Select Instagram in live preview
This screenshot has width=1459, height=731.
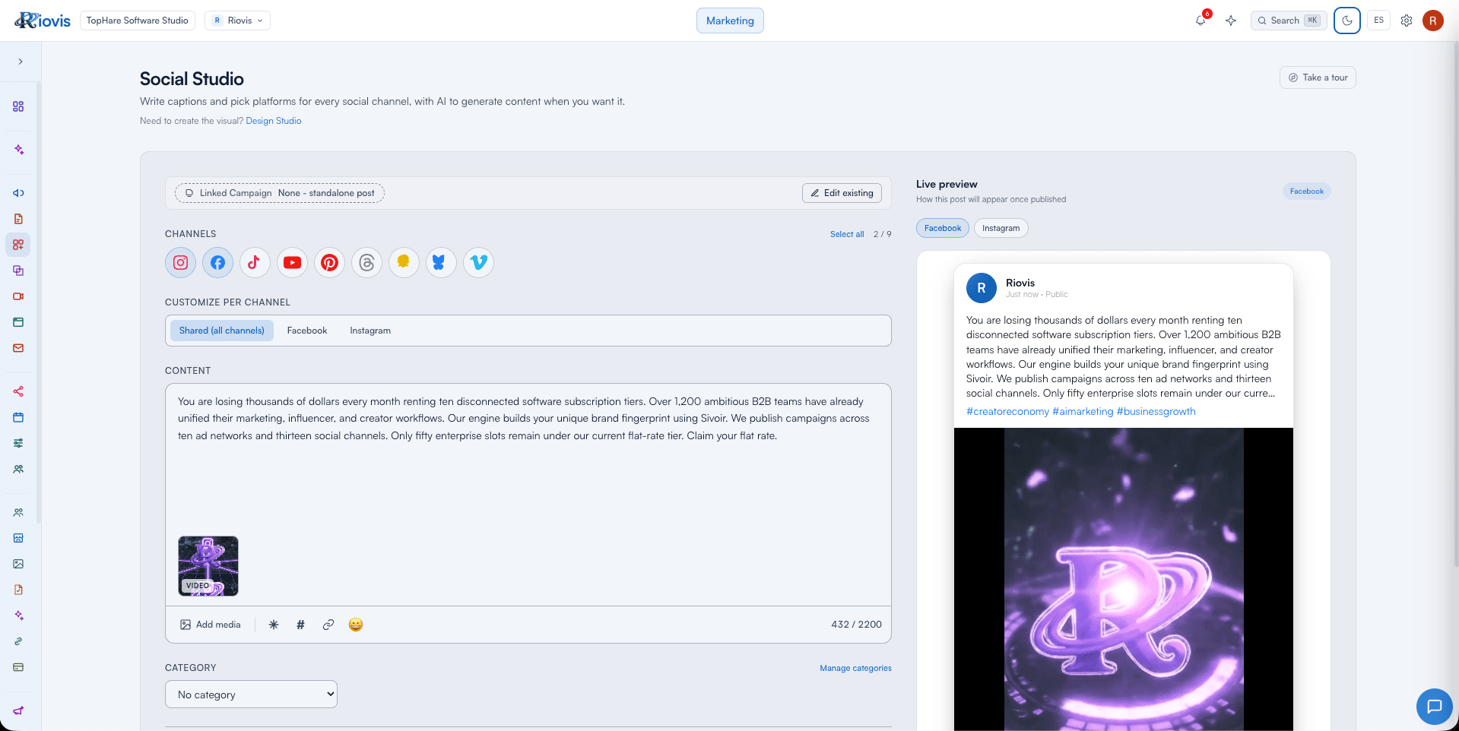[x=1001, y=228]
